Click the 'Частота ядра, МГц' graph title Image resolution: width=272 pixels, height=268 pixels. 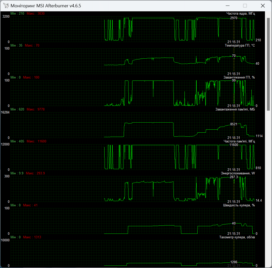pyautogui.click(x=240, y=13)
